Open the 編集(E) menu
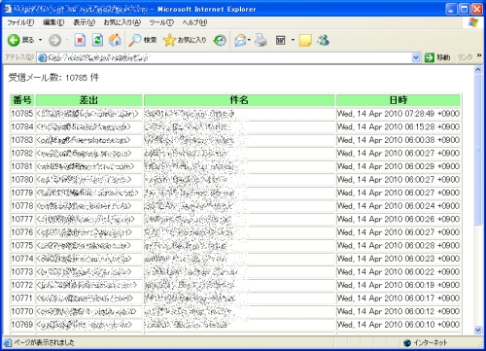 (53, 22)
